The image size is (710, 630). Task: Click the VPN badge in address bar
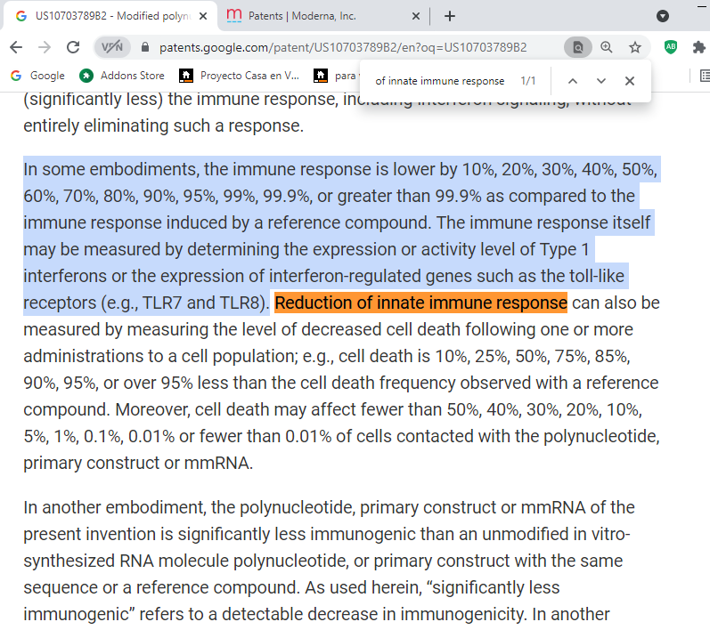click(x=113, y=47)
